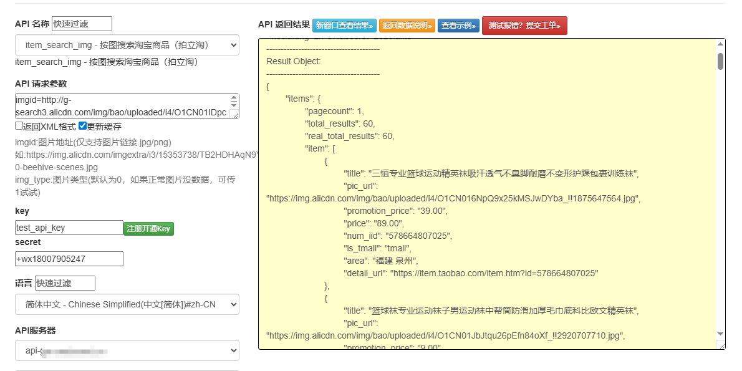Click the secret input field
This screenshot has height=371, width=742.
[x=69, y=258]
